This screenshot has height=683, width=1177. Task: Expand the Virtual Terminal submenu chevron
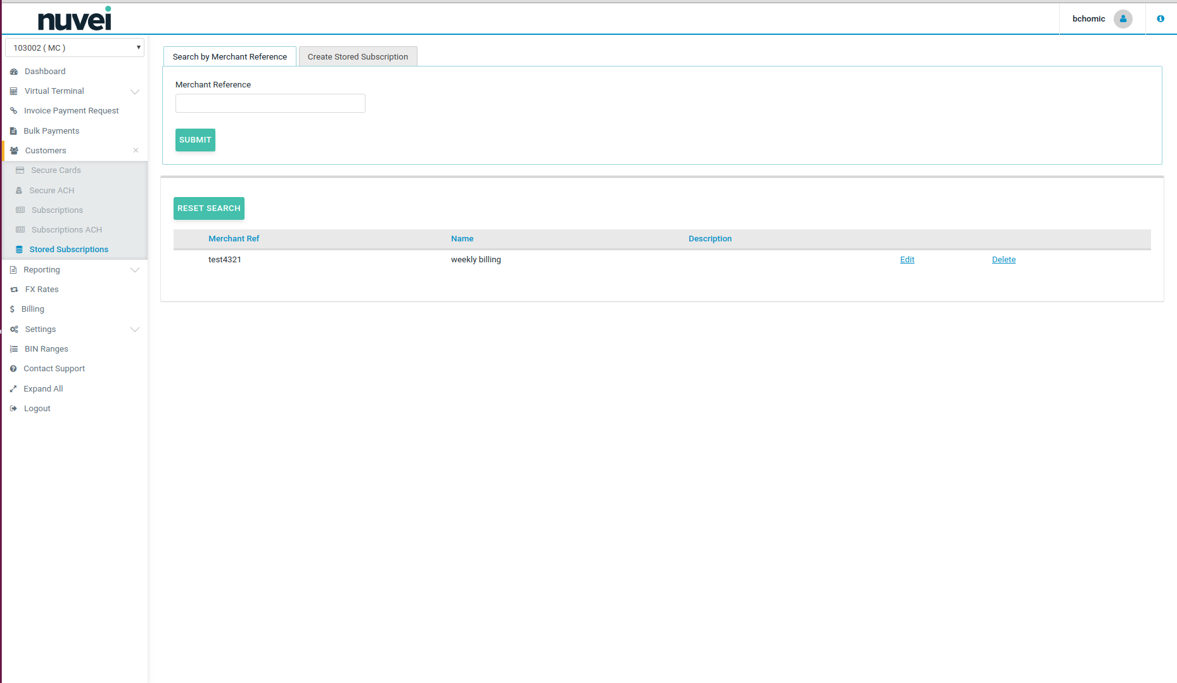click(134, 92)
